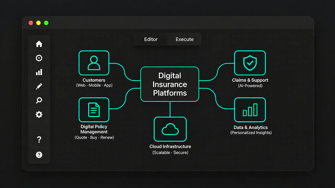Click the '(Scalable · Secure)' caption
The width and height of the screenshot is (335, 188).
click(x=170, y=152)
